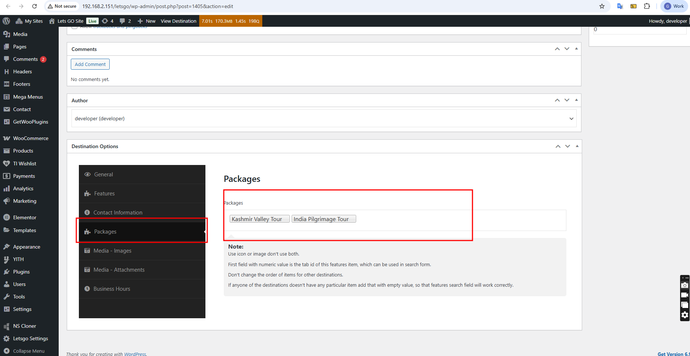
Task: Open the Author select dropdown
Action: pos(324,118)
